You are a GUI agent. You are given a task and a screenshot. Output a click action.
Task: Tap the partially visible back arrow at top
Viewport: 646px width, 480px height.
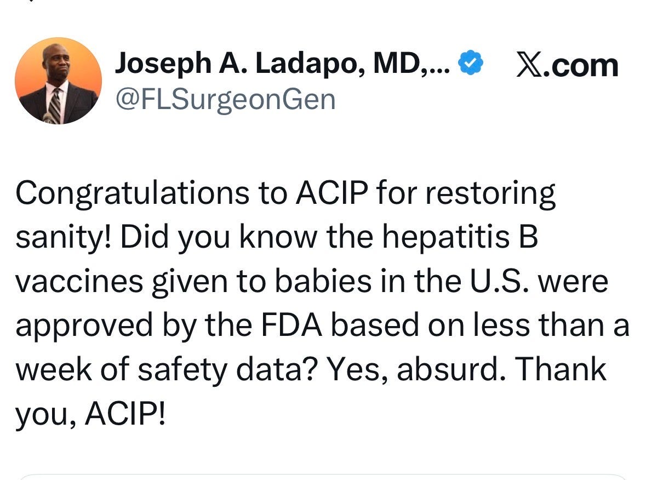31,1
